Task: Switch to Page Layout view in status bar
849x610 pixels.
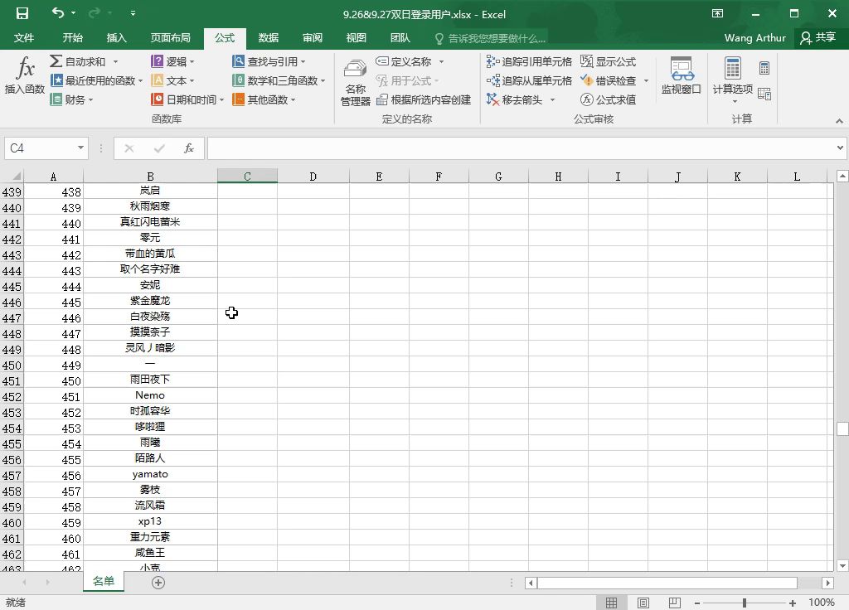Action: (643, 603)
